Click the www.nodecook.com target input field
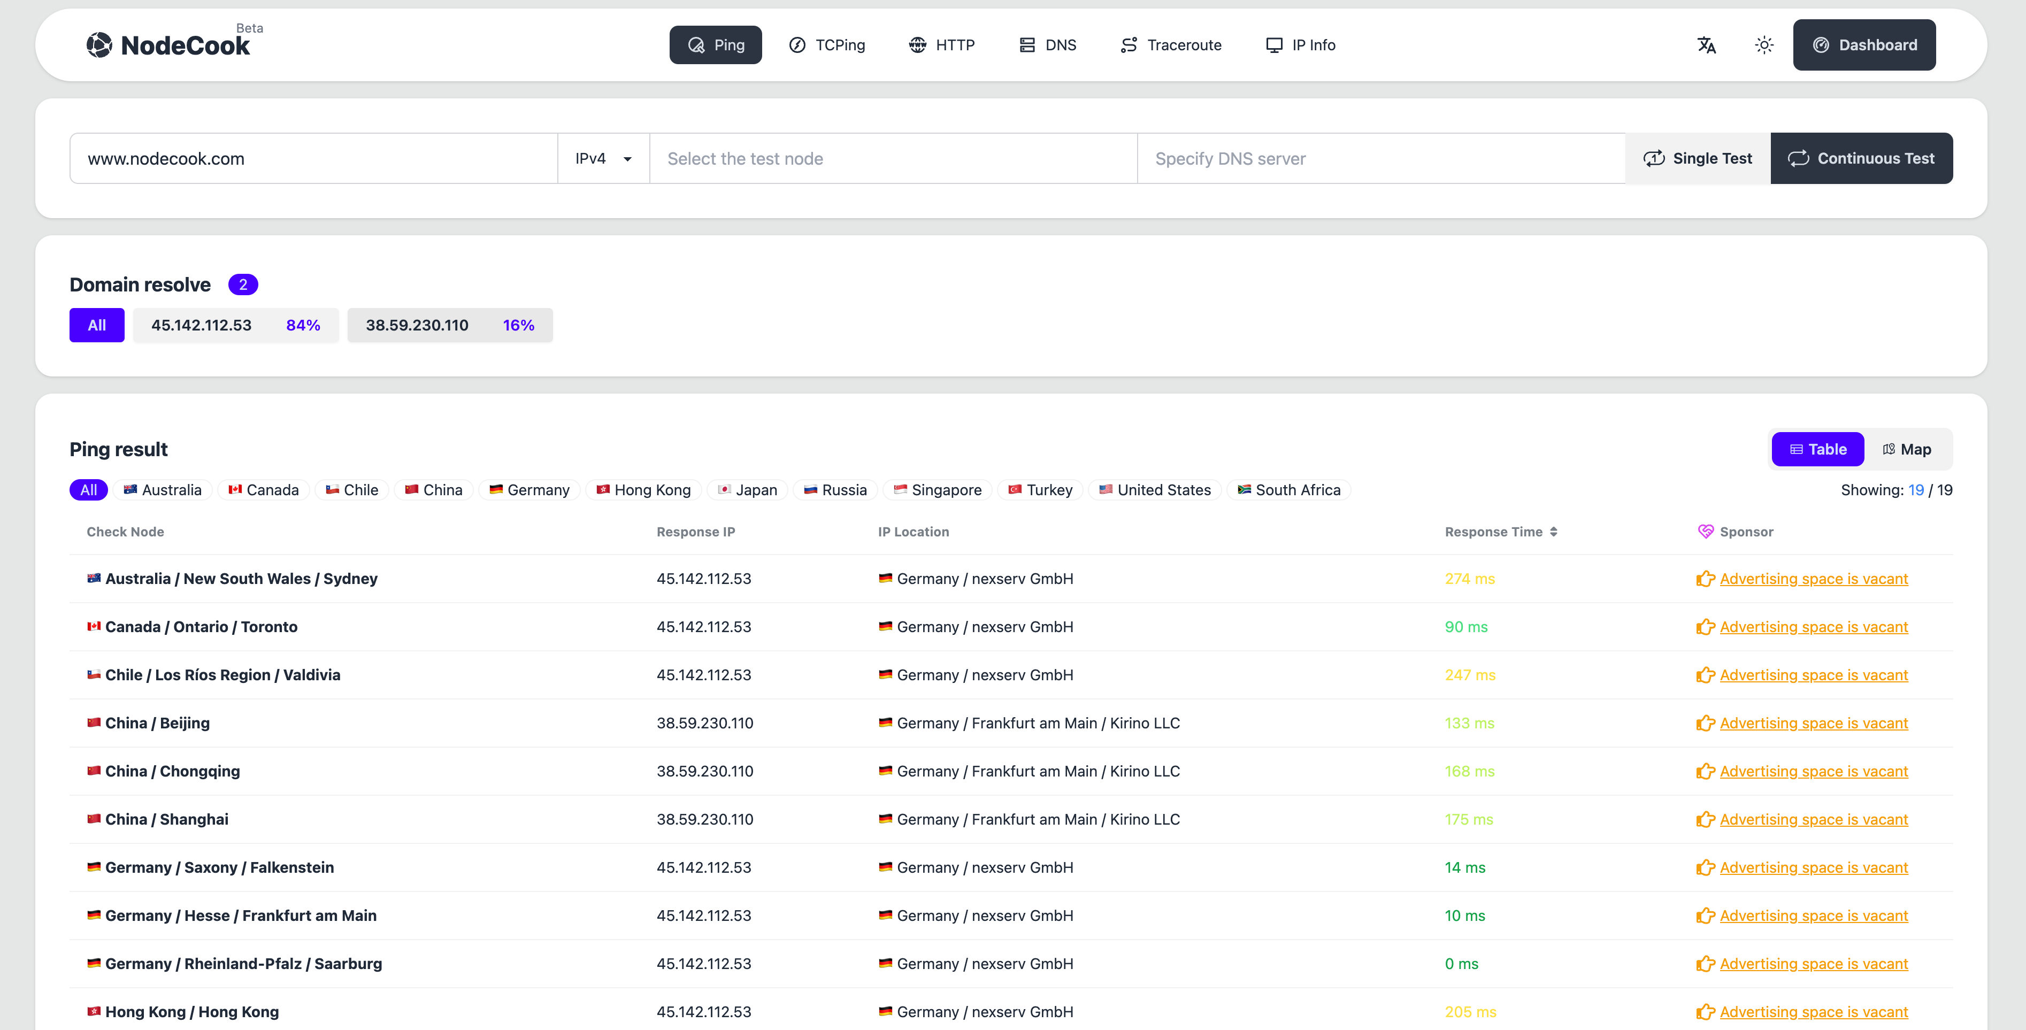The width and height of the screenshot is (2026, 1030). coord(314,158)
